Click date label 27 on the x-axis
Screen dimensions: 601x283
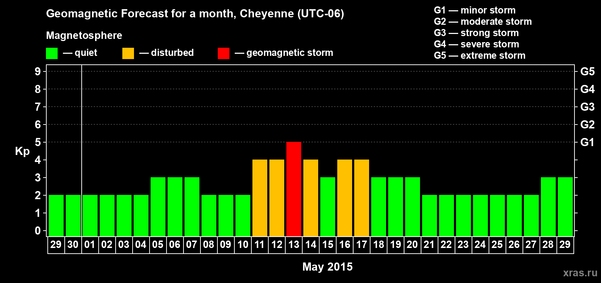pos(531,244)
